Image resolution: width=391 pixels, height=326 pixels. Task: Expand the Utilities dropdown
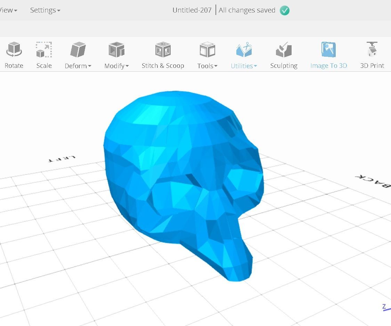click(x=244, y=65)
